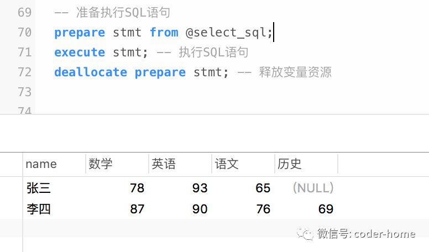Image resolution: width=429 pixels, height=252 pixels.
Task: Click the deallocate keyword on line 72
Action: 90,72
